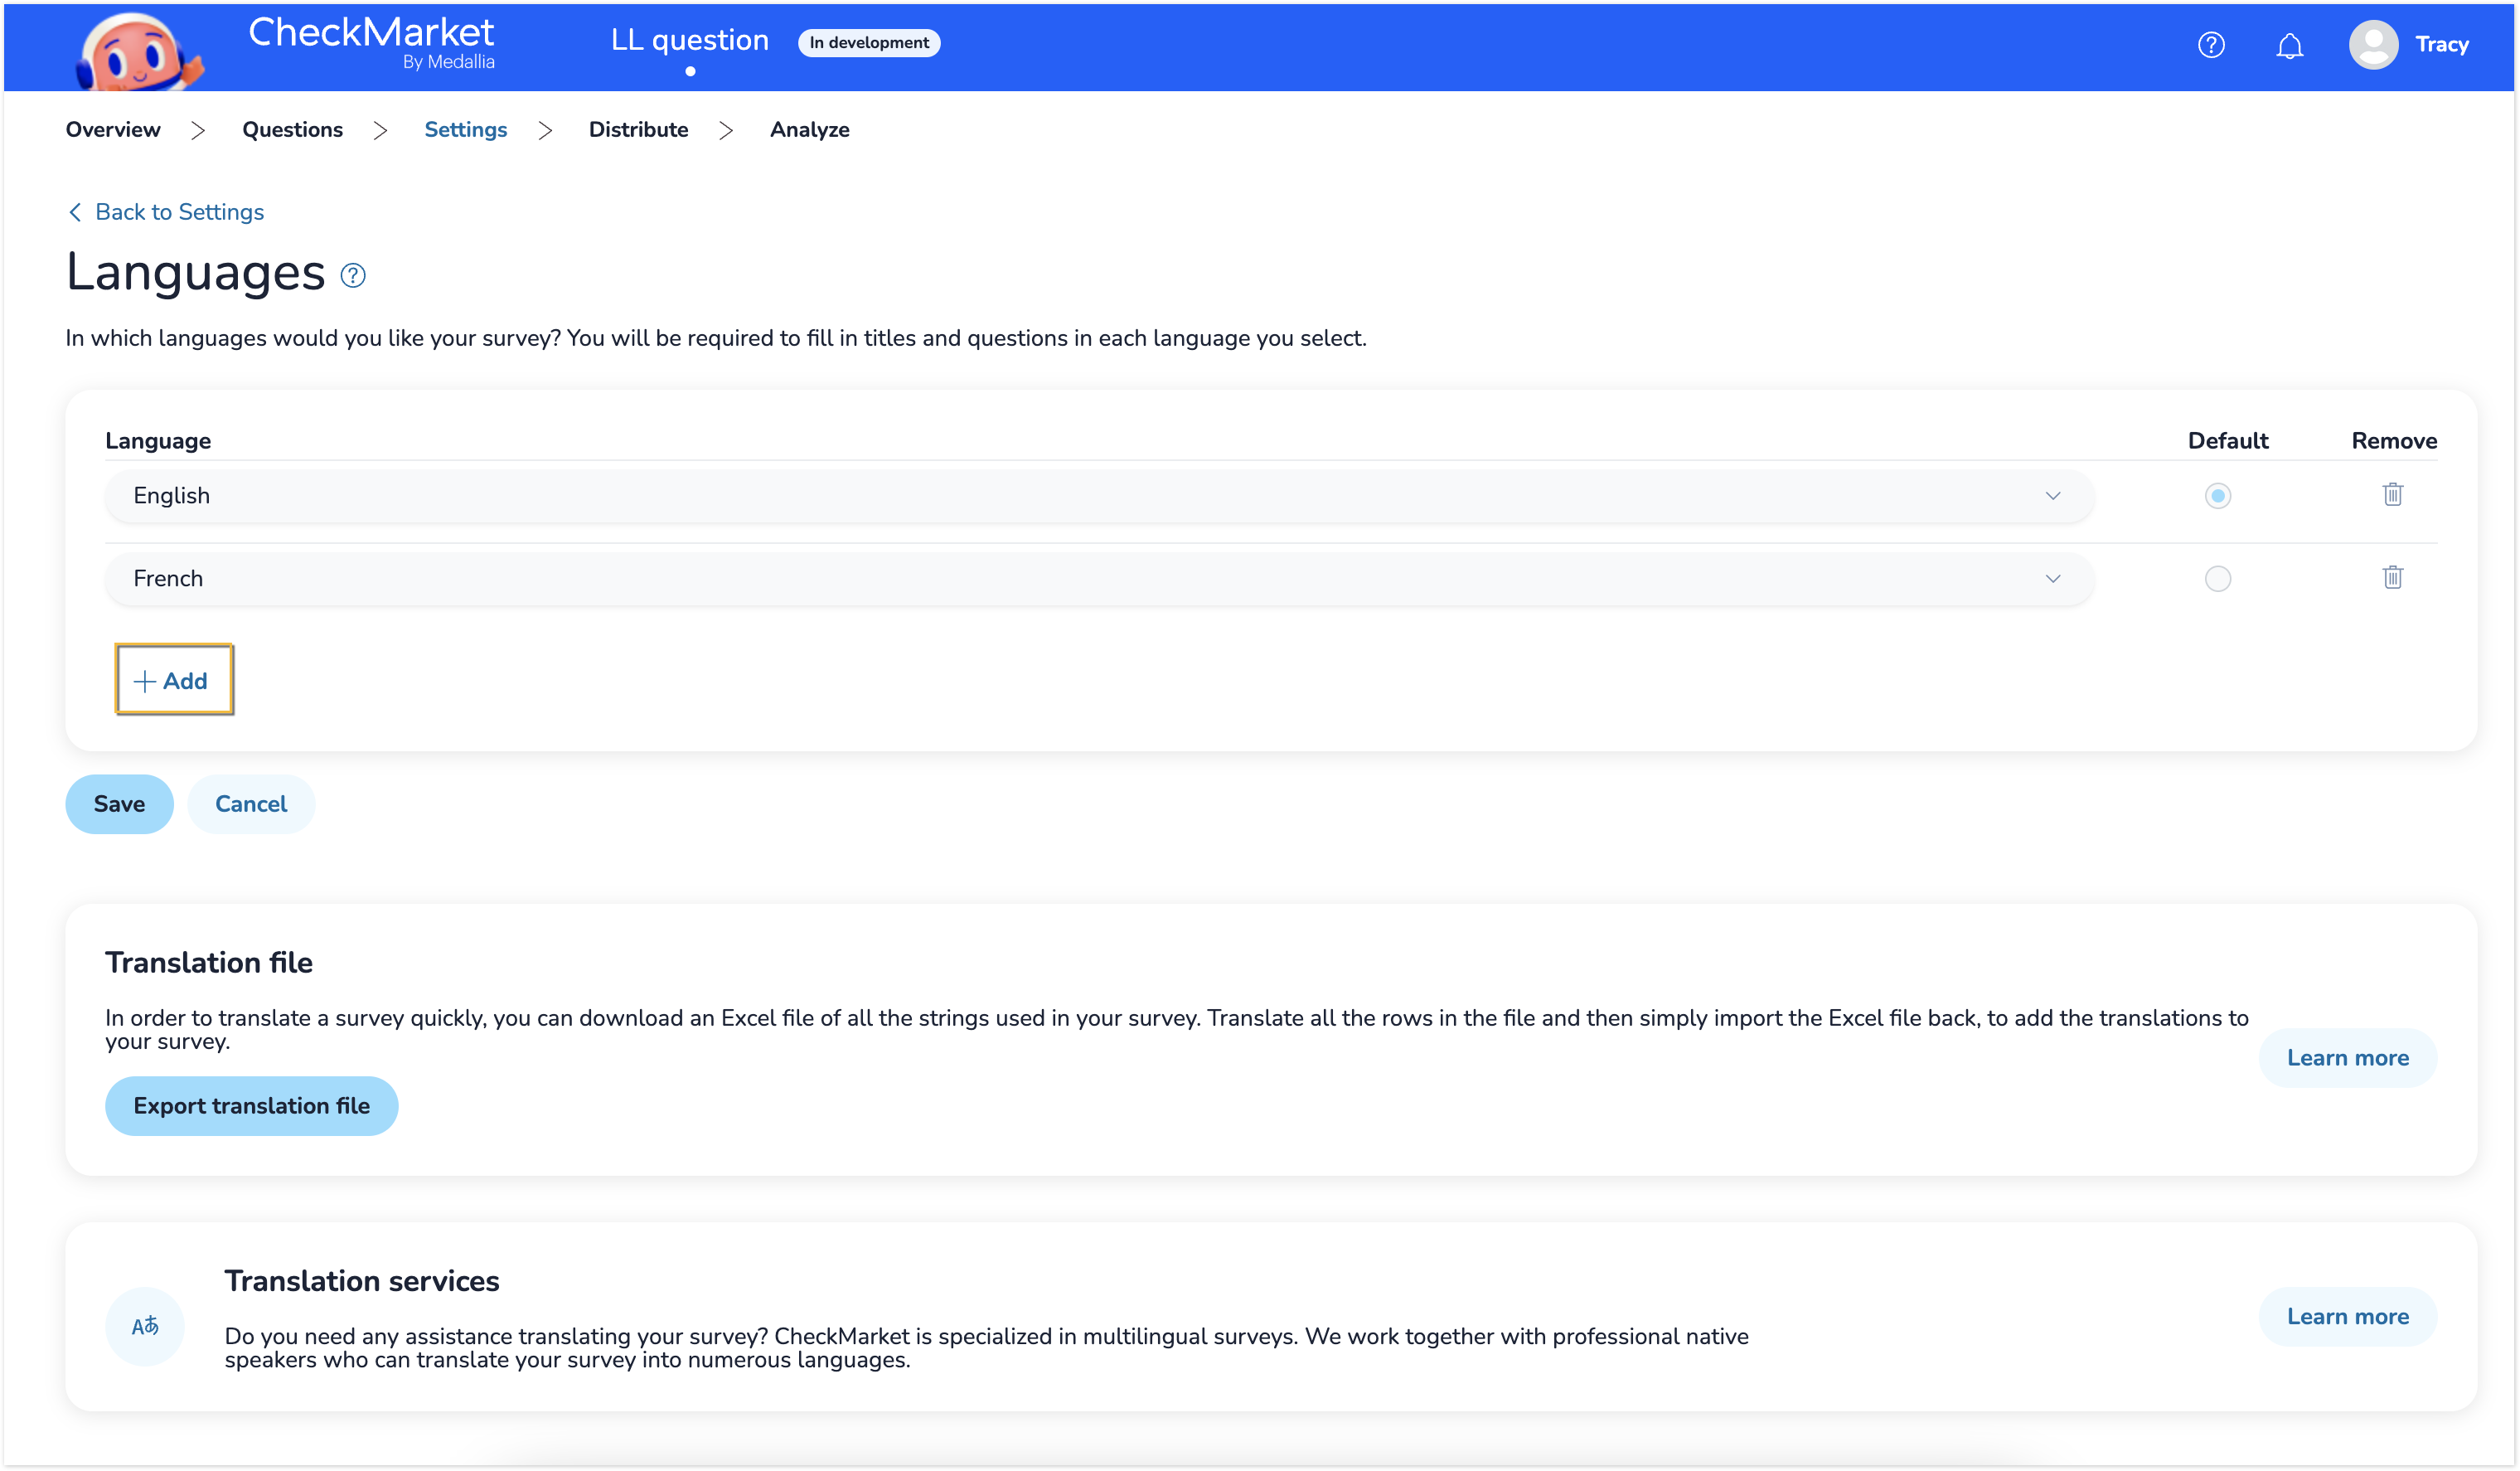Click the Export translation file button

[252, 1105]
